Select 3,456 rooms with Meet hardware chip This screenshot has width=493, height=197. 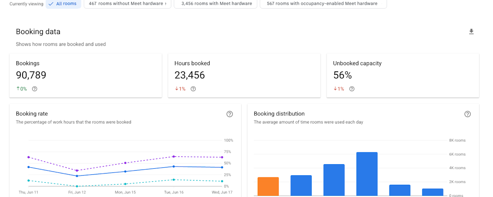click(x=216, y=4)
